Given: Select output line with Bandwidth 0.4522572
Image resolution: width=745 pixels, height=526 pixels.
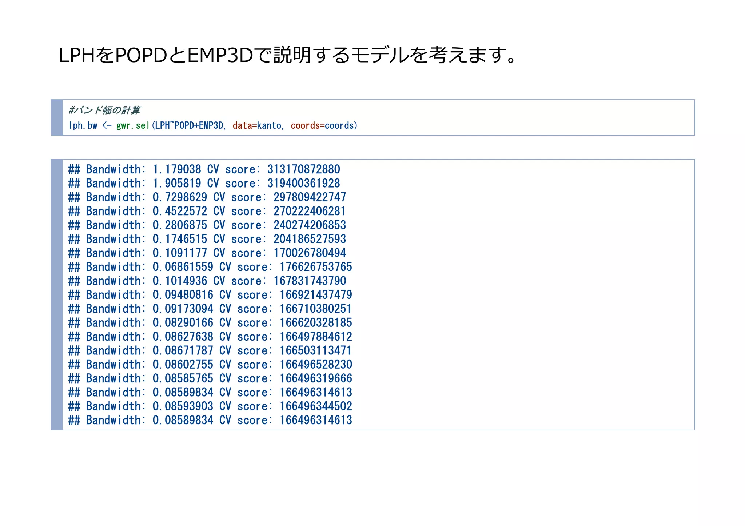Looking at the screenshot, I should (x=207, y=211).
